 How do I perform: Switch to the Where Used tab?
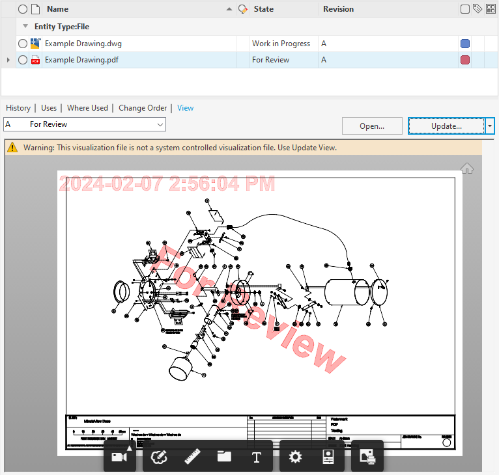coord(87,108)
